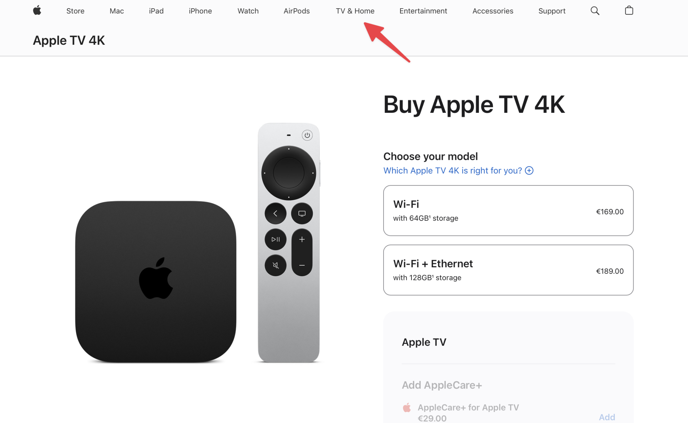Open the Mac navigation menu
Image resolution: width=688 pixels, height=423 pixels.
pos(117,11)
